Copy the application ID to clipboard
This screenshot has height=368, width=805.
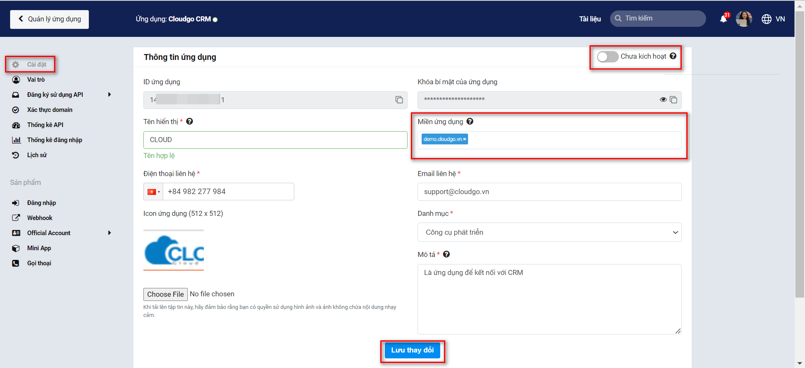(399, 100)
